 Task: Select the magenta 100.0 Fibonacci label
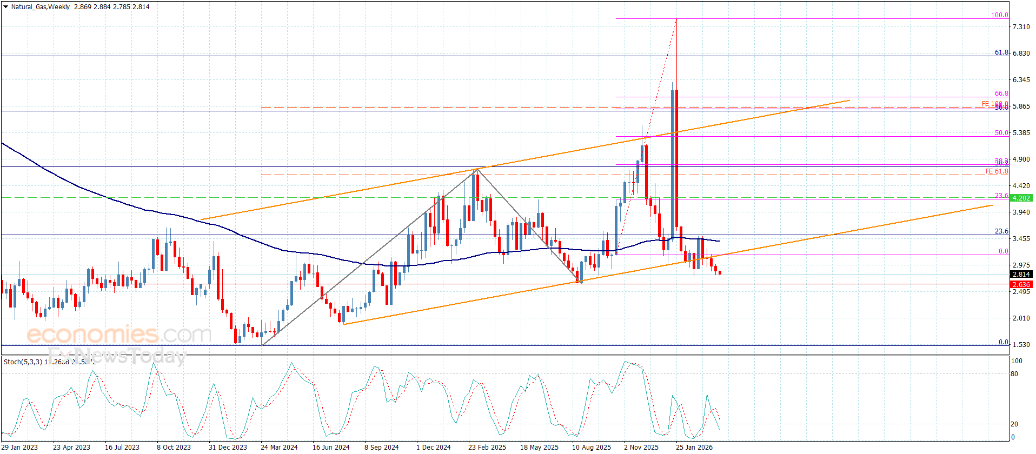999,15
